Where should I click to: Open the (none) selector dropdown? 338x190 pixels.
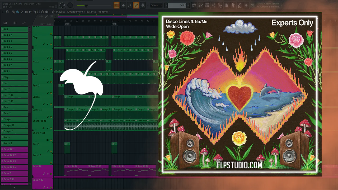156,5
